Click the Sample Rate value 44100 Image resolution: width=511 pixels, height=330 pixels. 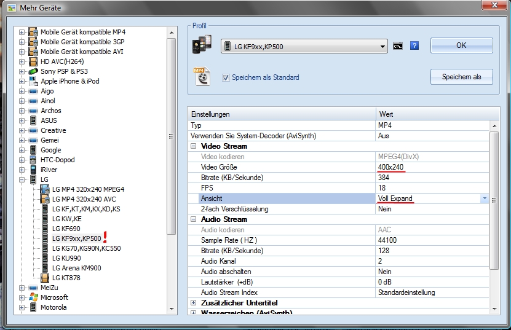387,240
